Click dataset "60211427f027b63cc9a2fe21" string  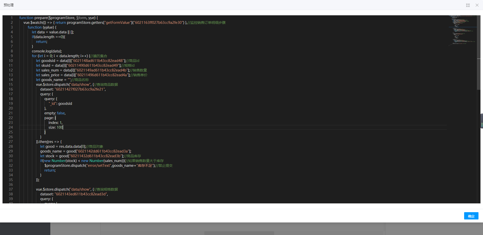[x=79, y=89]
